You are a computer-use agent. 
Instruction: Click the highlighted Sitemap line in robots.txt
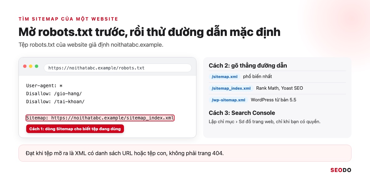pos(100,118)
